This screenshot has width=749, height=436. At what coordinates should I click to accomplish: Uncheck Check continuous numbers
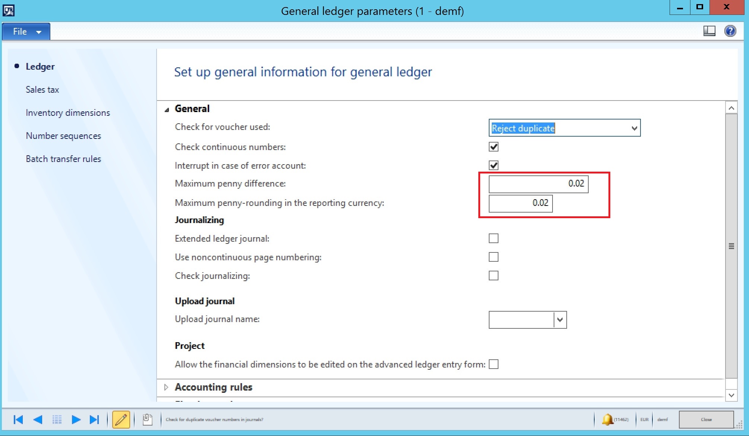(494, 147)
